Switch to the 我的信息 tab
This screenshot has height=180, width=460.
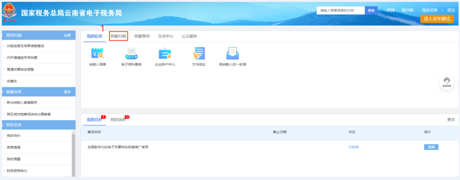click(95, 36)
